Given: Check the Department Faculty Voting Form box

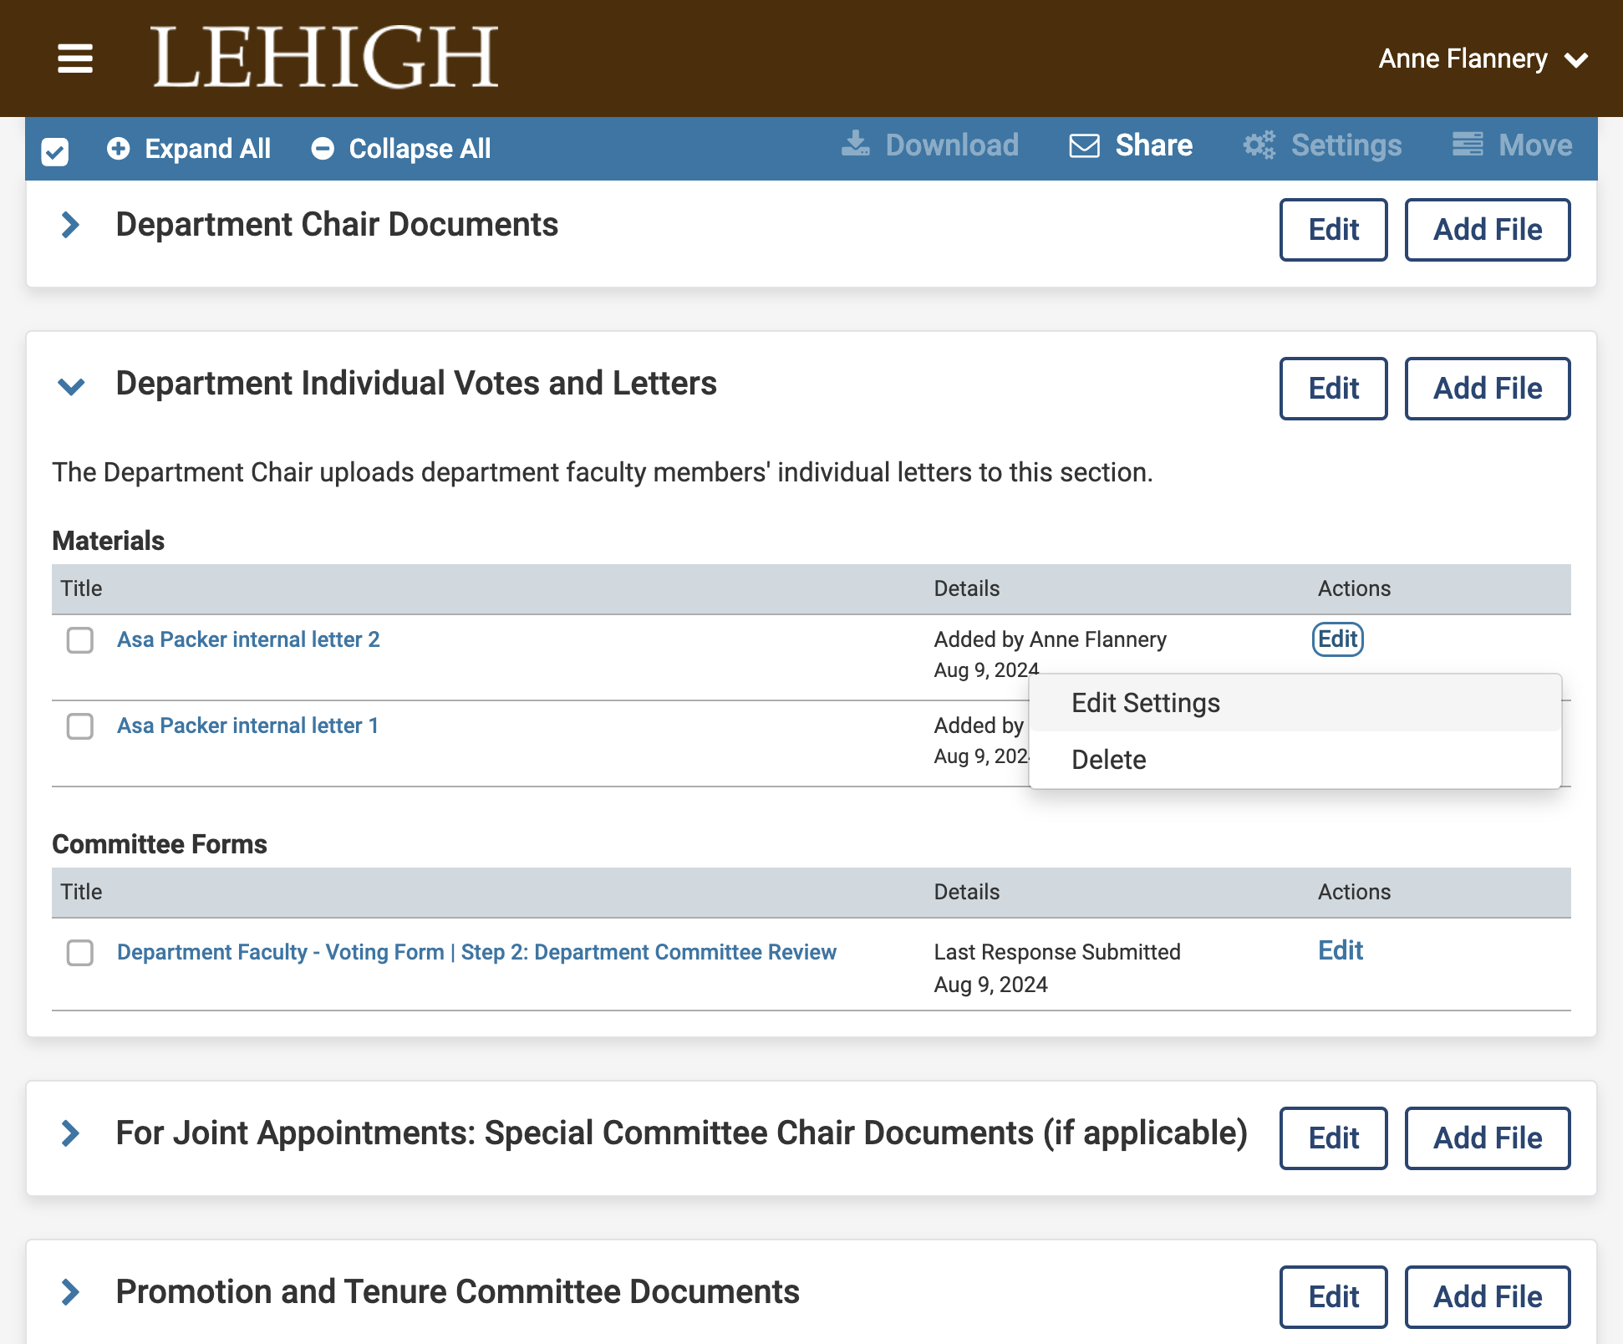Looking at the screenshot, I should click(x=80, y=953).
